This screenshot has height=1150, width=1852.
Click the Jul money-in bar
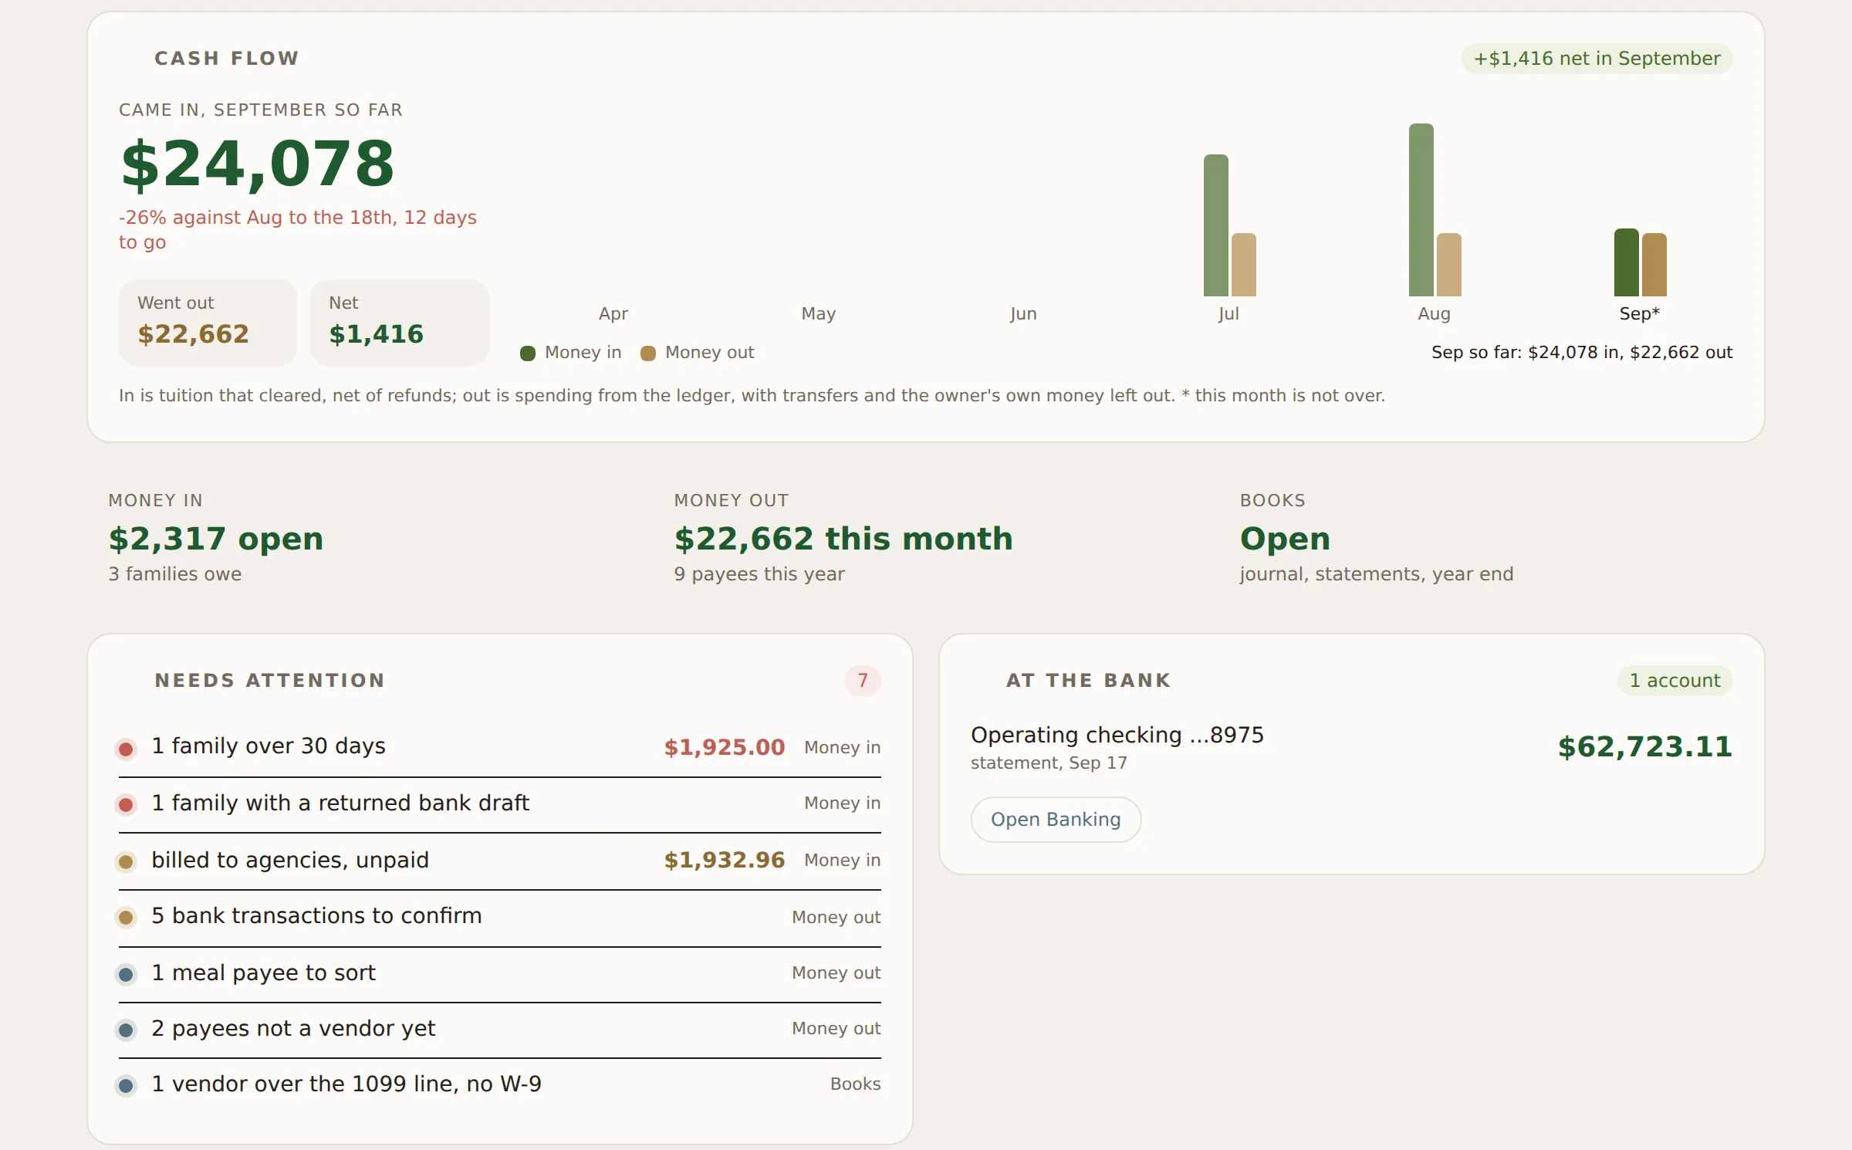[1216, 225]
